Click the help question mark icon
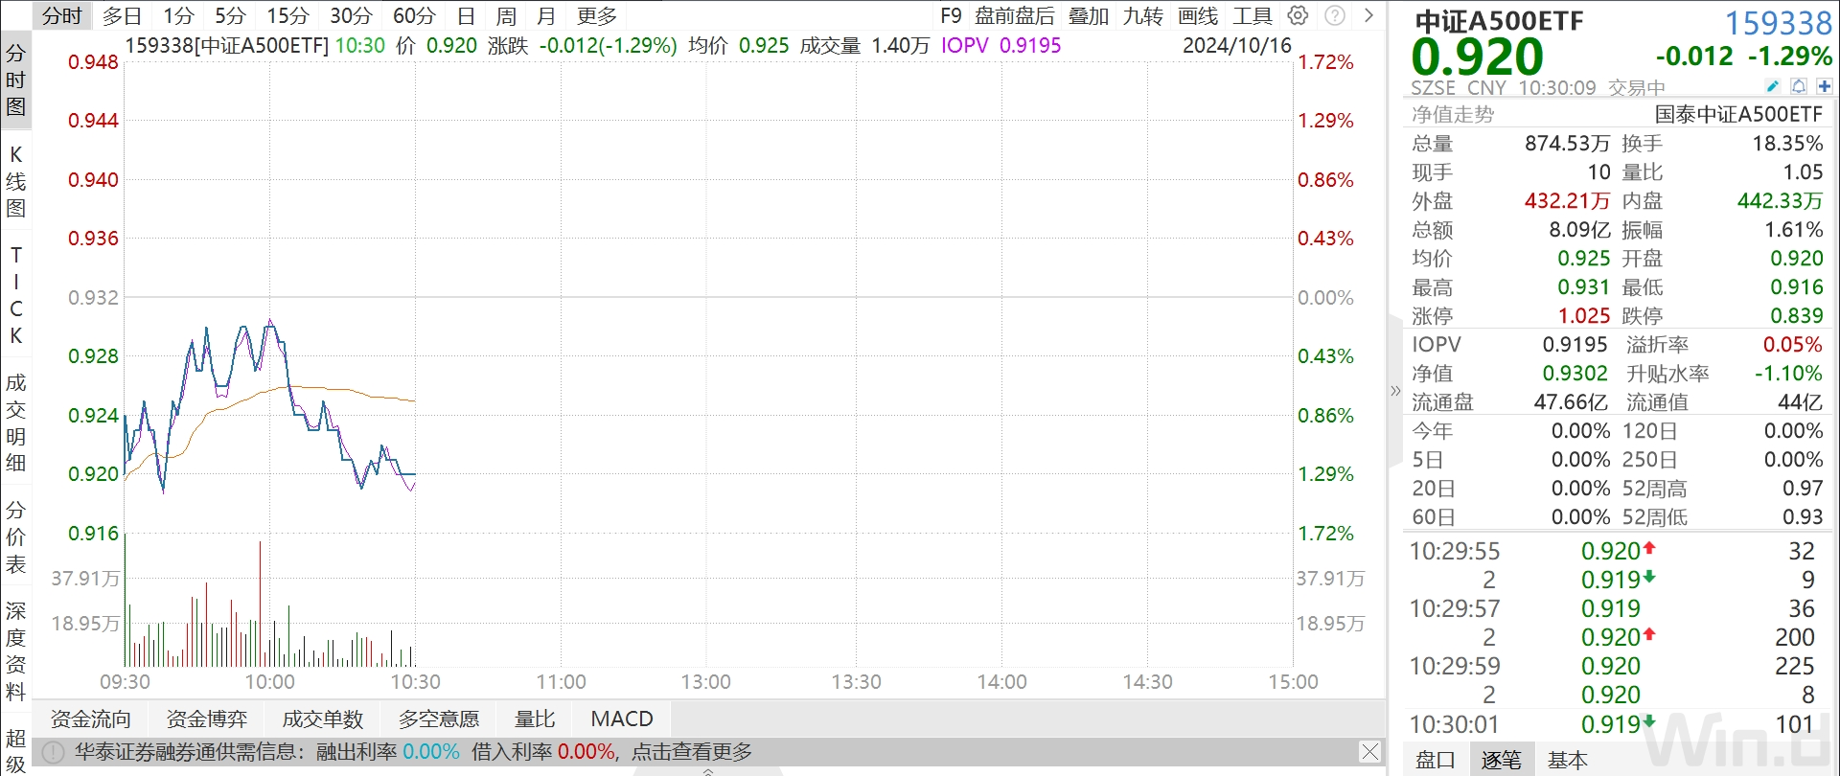 (1334, 15)
